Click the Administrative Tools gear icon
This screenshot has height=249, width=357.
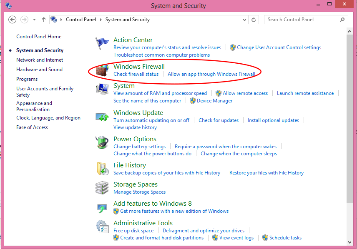click(102, 227)
